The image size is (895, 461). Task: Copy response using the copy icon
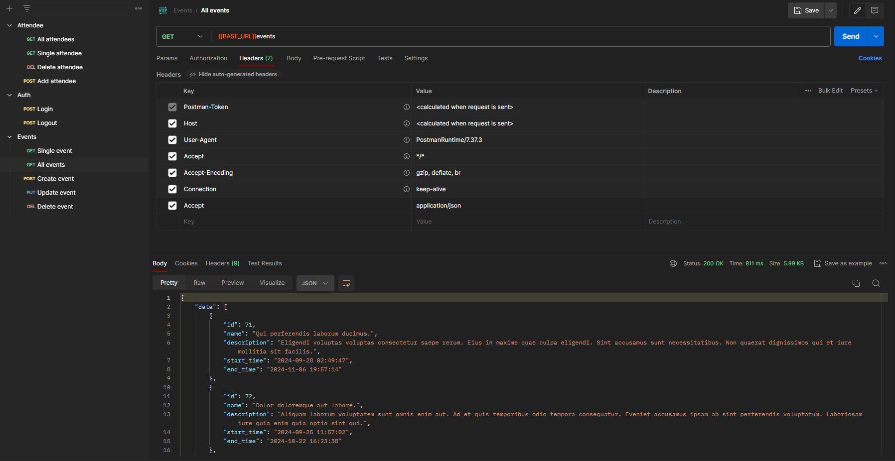pos(856,283)
